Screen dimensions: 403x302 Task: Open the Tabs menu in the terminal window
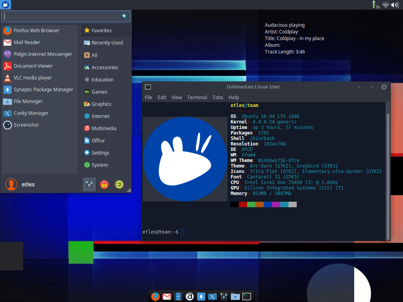pyautogui.click(x=218, y=97)
